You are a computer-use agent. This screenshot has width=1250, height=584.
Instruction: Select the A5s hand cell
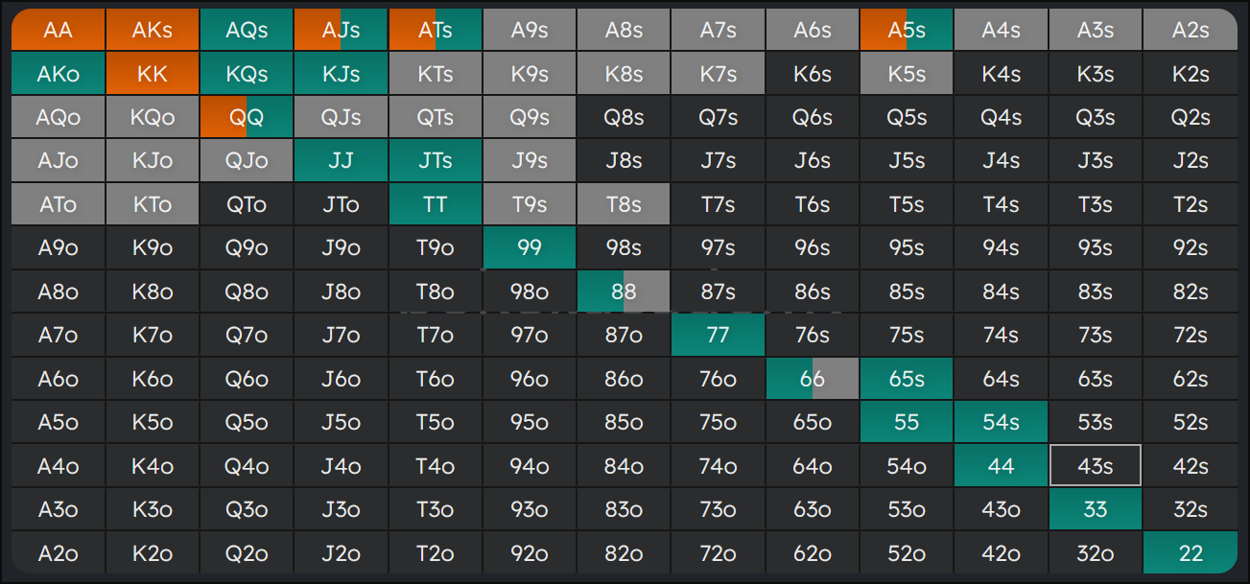[907, 30]
